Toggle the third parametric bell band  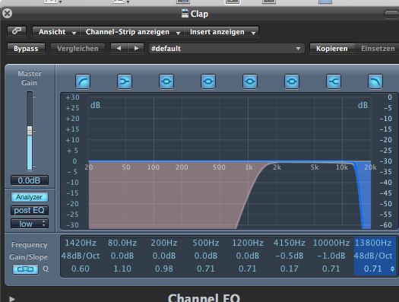click(x=250, y=81)
